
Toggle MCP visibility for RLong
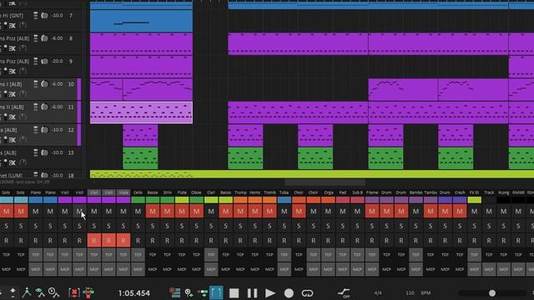point(504,269)
